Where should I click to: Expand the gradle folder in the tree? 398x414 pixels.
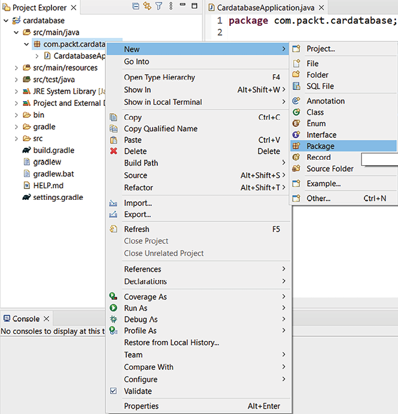(x=16, y=127)
